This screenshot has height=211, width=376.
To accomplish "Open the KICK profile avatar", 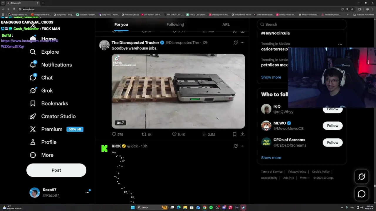I will click(x=104, y=149).
